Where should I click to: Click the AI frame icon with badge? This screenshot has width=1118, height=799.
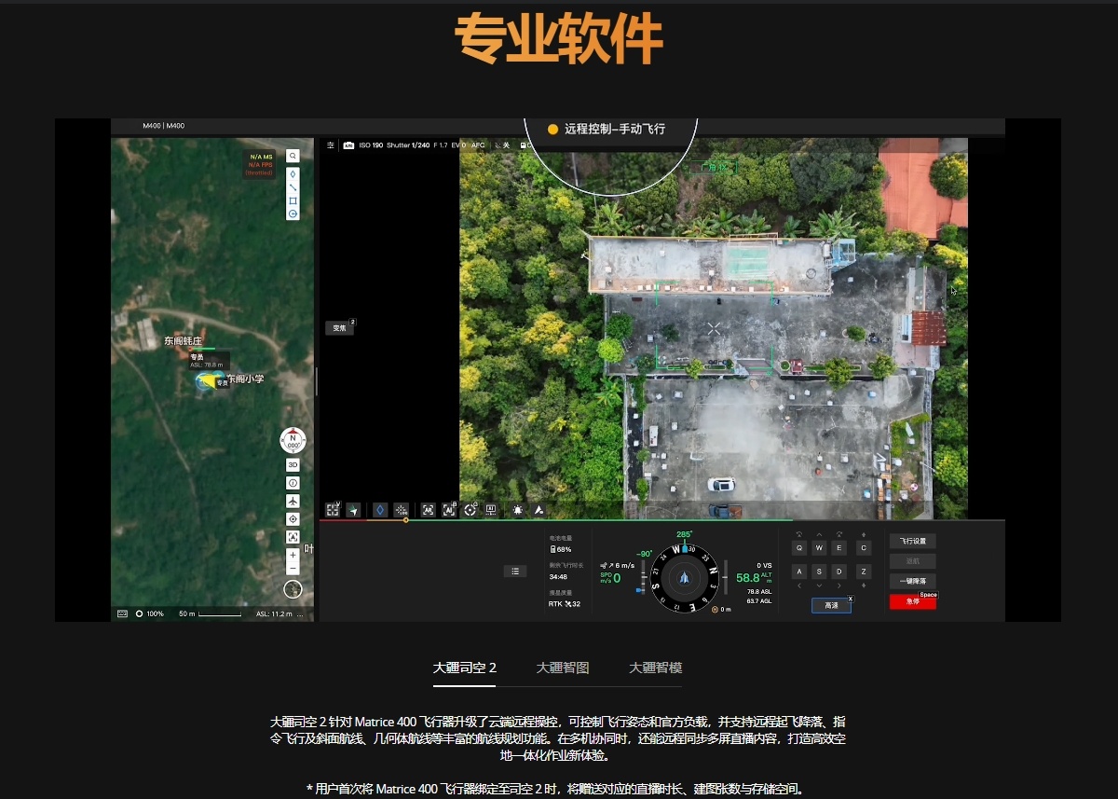(x=448, y=510)
